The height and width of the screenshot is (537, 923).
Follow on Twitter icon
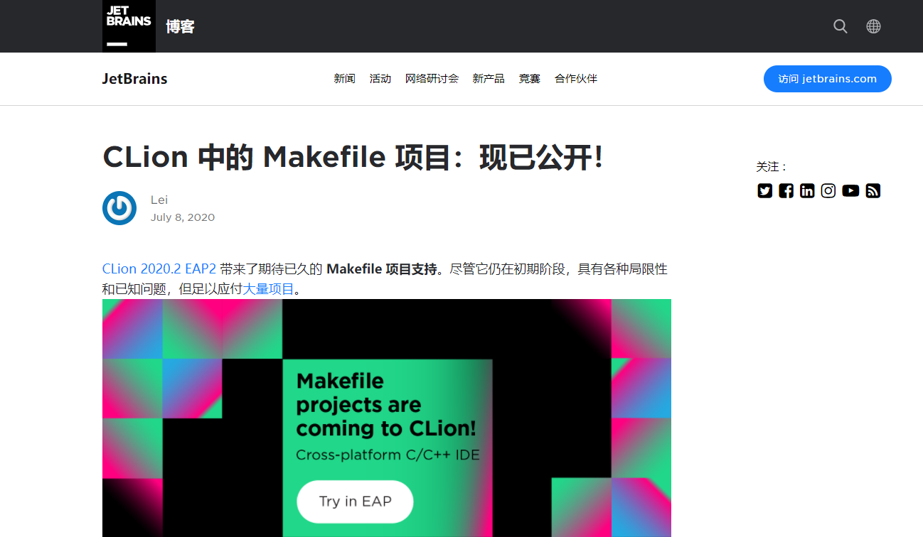tap(765, 190)
